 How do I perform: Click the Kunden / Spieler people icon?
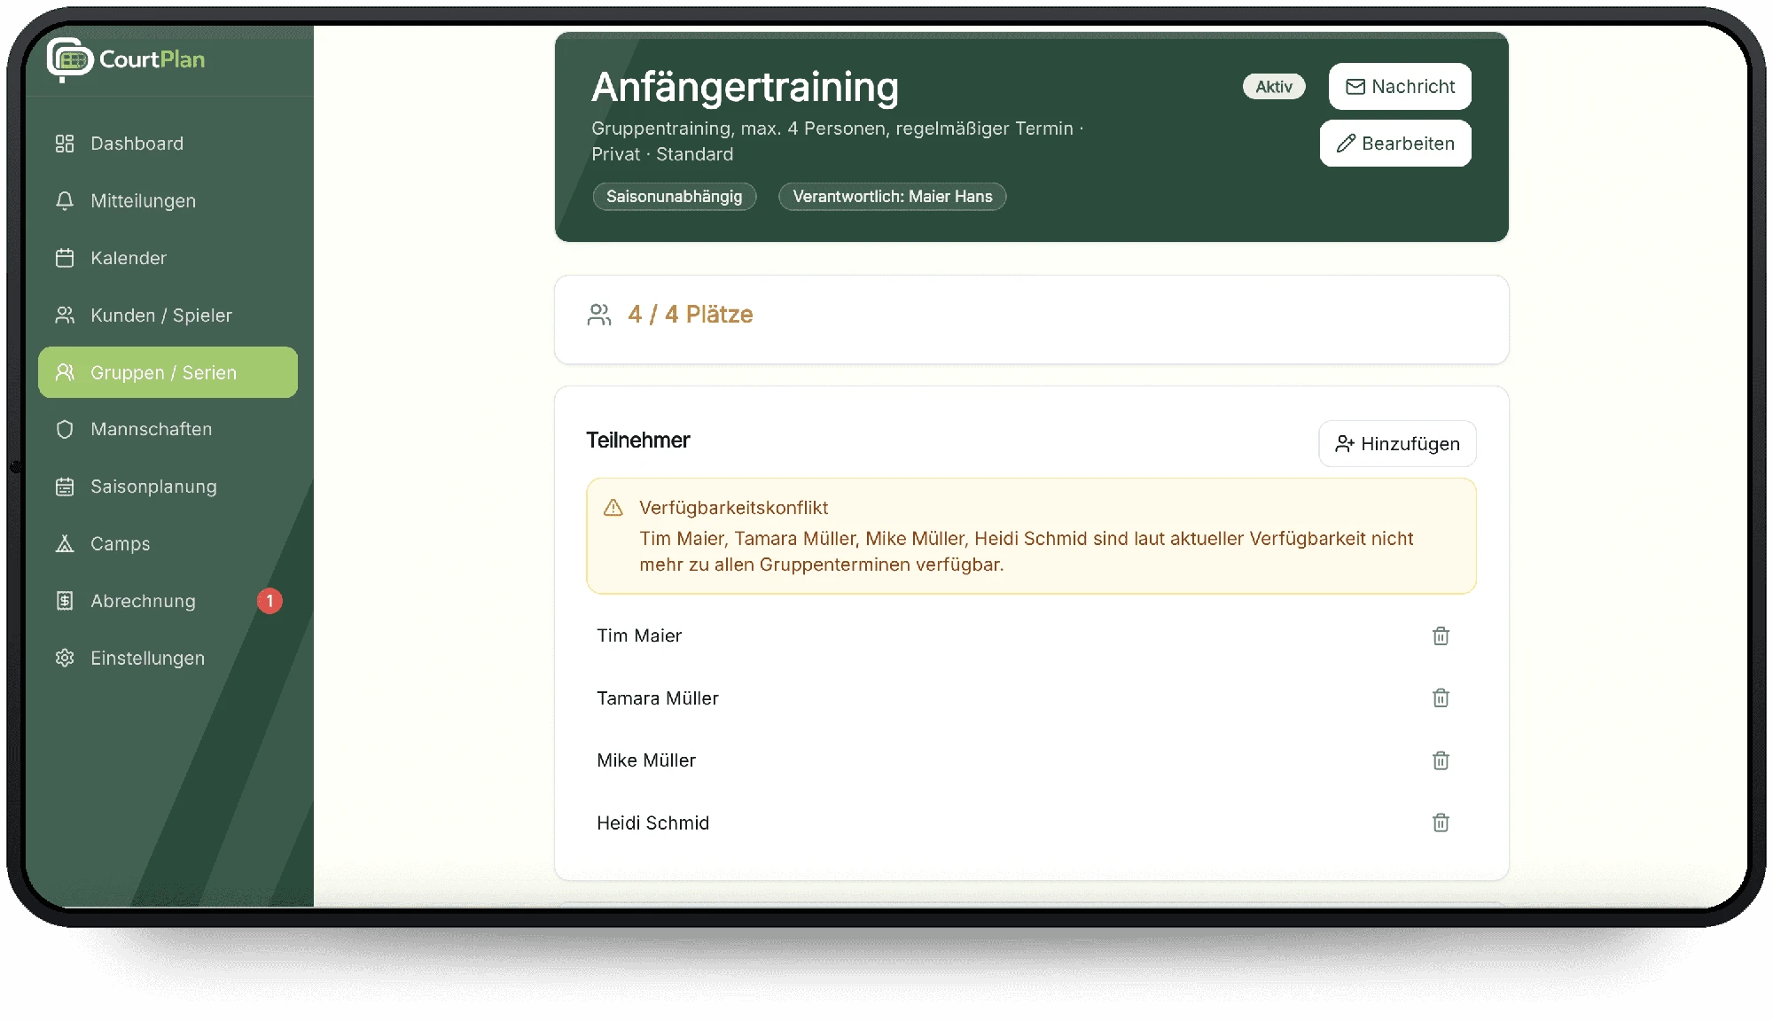[x=65, y=316]
